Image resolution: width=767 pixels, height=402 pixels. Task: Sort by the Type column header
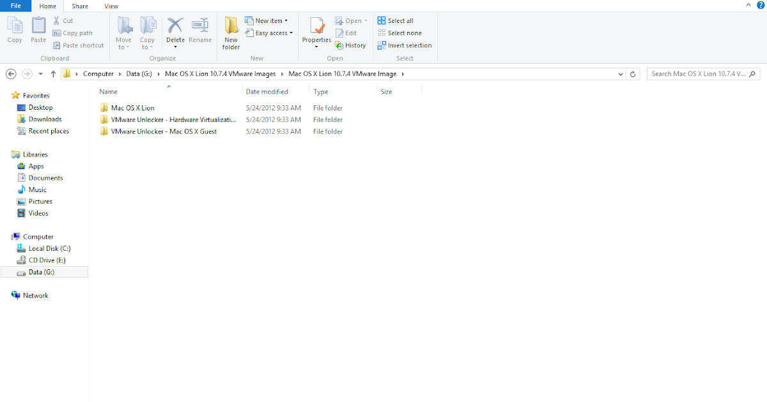[x=320, y=92]
